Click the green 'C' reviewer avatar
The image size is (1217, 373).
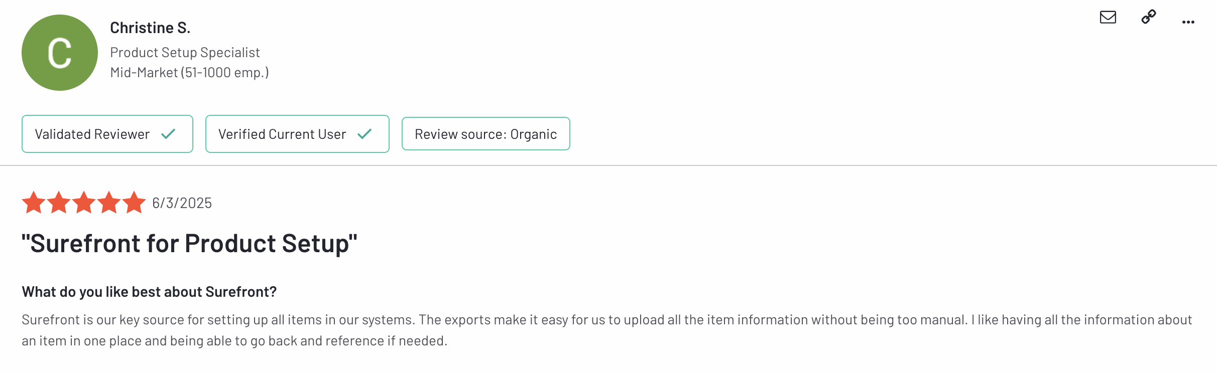tap(60, 53)
